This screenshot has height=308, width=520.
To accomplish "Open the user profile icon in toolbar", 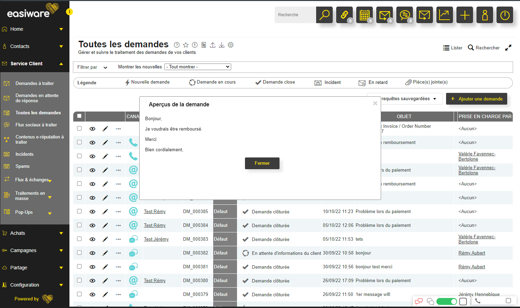I will coord(485,15).
